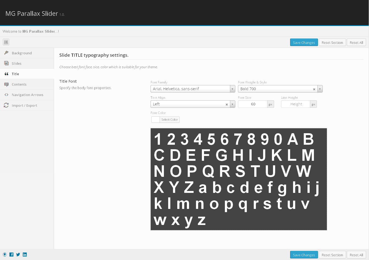Open the LinkedIn link in footer

[25, 254]
